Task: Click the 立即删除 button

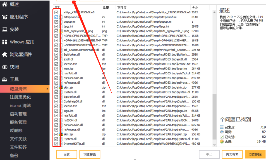Action: pos(255,154)
